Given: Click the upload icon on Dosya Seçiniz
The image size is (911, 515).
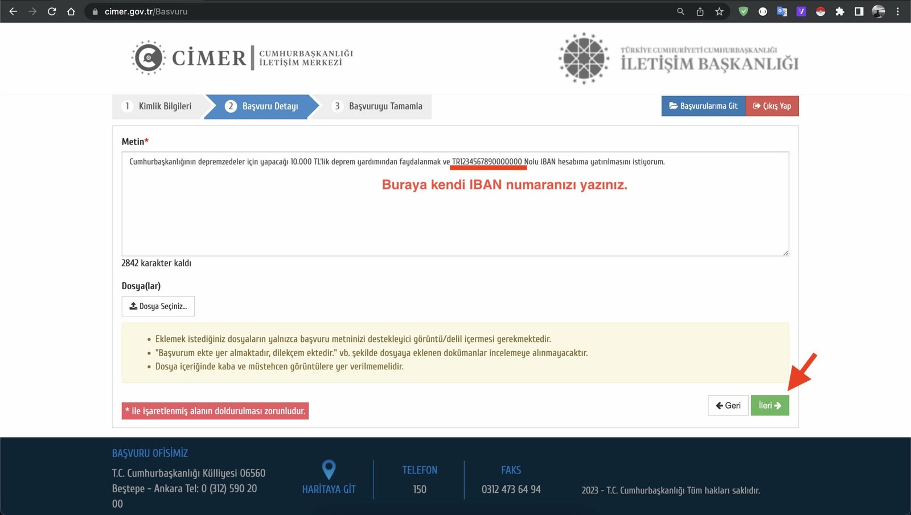Looking at the screenshot, I should [x=133, y=306].
